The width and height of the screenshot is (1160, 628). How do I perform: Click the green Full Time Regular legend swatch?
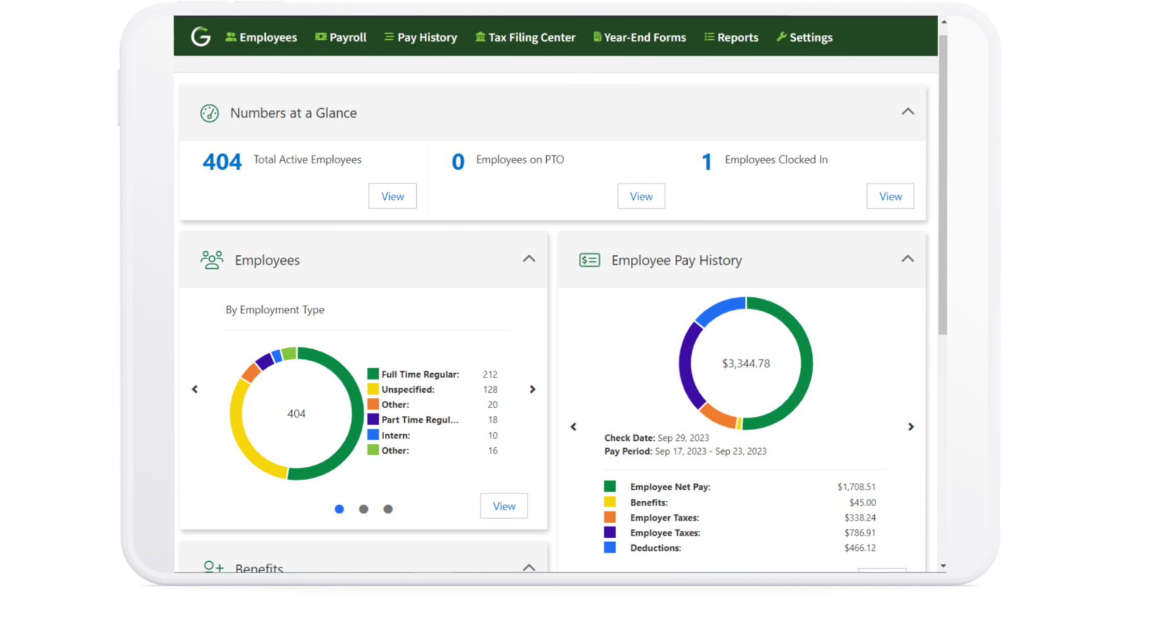373,374
